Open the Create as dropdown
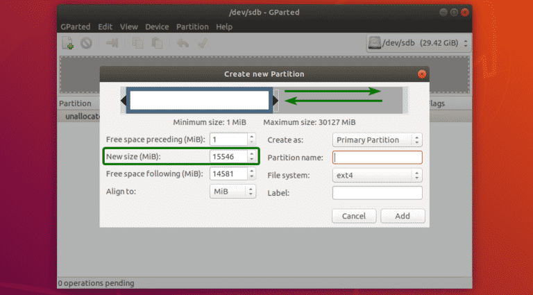 coord(378,140)
